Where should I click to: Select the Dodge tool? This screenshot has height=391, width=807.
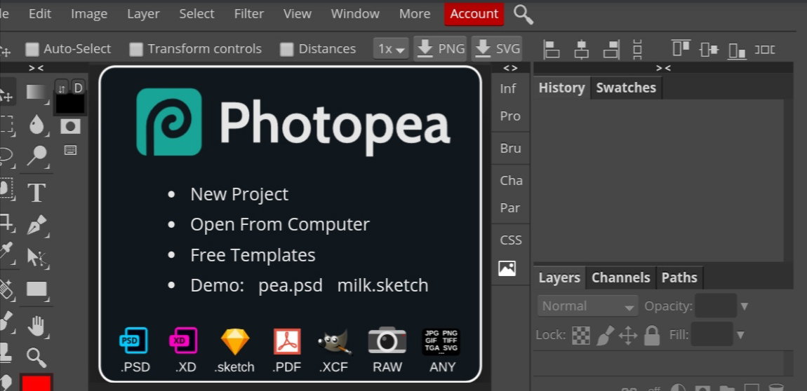(x=36, y=156)
